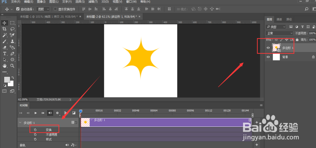Select the Path Selection arrow tool
316x148 pixels.
tap(4, 60)
